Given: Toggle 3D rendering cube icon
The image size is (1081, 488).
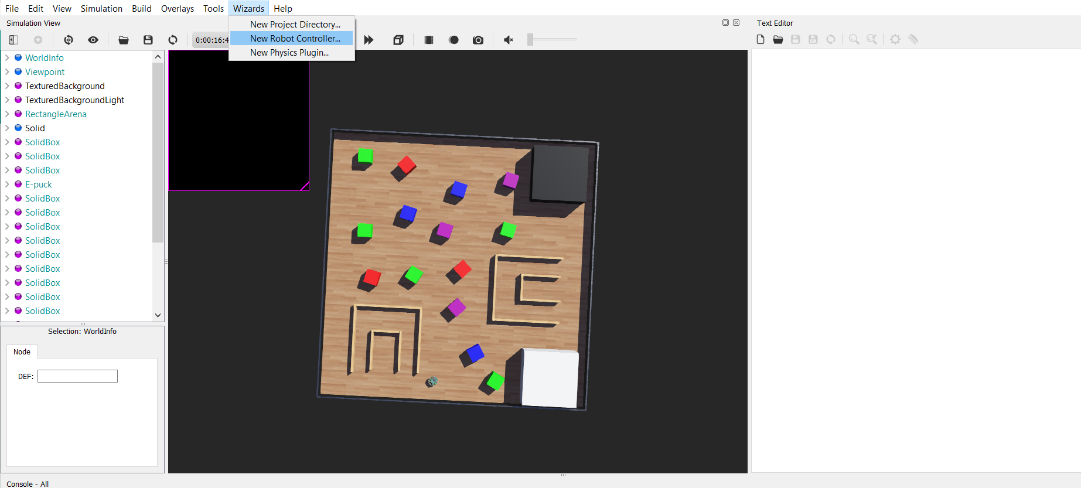Looking at the screenshot, I should coord(398,40).
